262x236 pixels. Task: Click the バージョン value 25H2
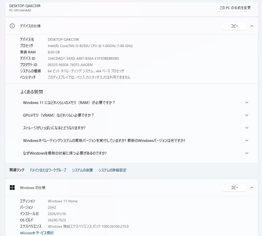pos(52,207)
